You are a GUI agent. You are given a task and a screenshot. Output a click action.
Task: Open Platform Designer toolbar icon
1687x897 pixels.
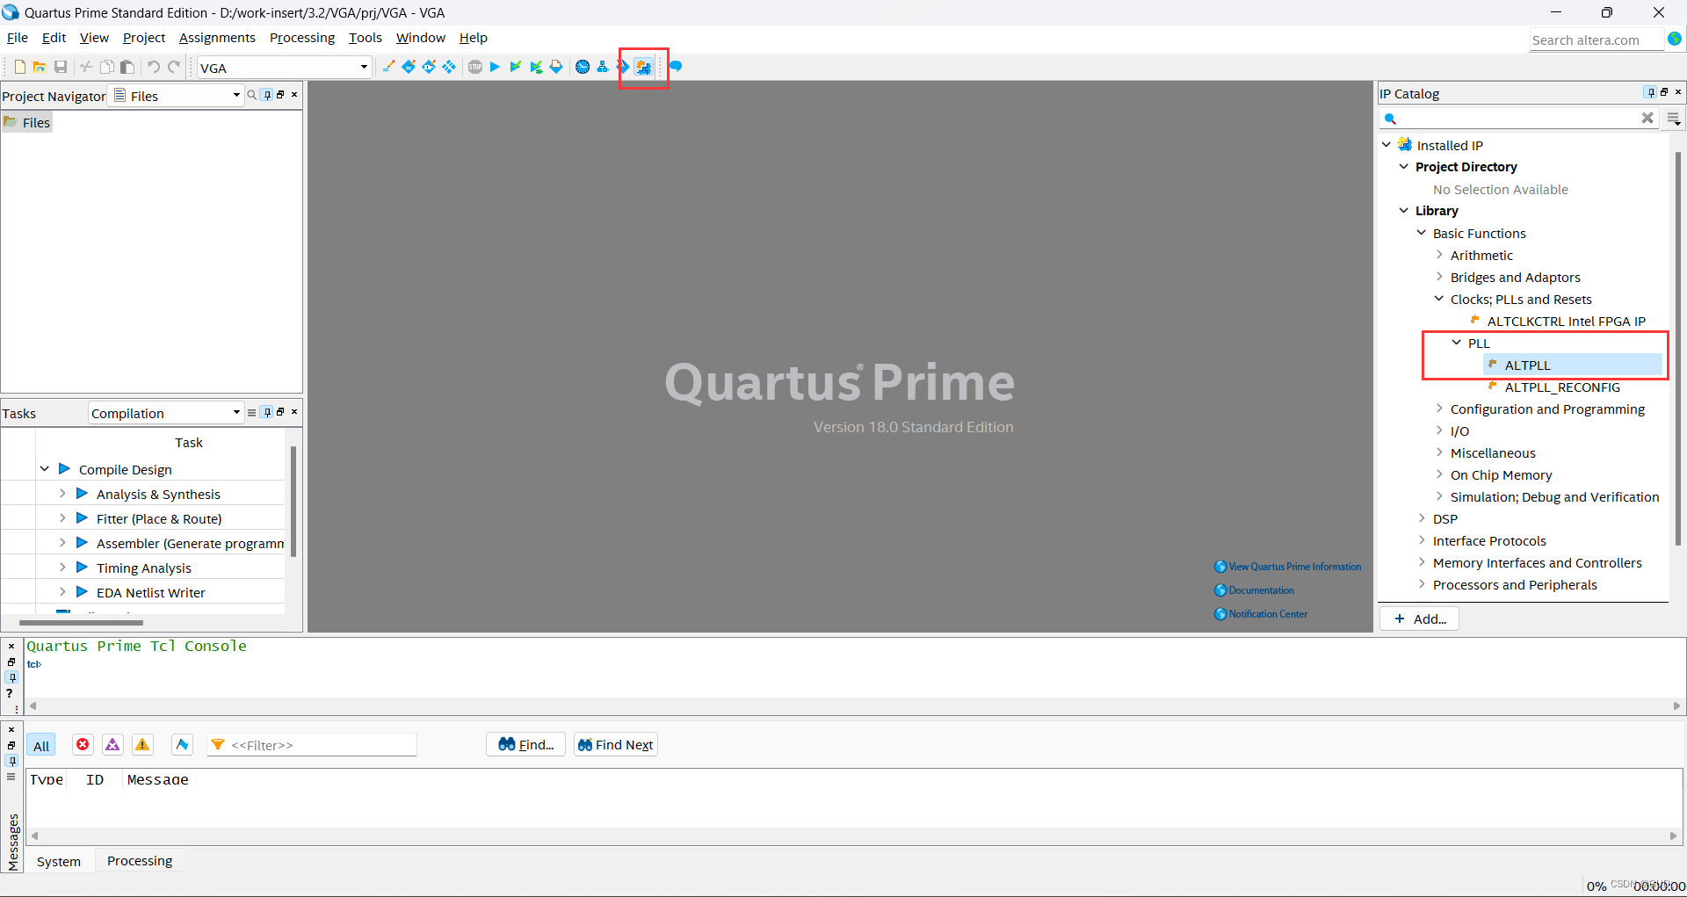click(x=644, y=68)
